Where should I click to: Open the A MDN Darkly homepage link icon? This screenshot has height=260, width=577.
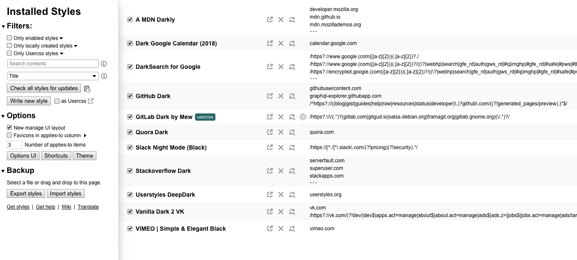270,19
